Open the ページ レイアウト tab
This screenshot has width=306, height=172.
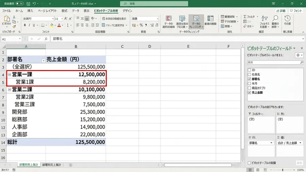coord(47,11)
